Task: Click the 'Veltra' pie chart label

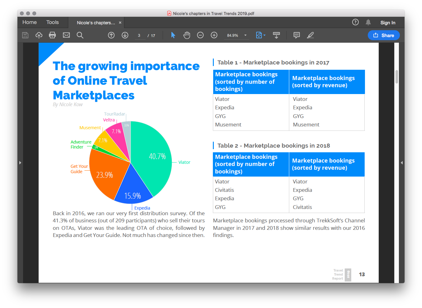Action: (x=109, y=120)
